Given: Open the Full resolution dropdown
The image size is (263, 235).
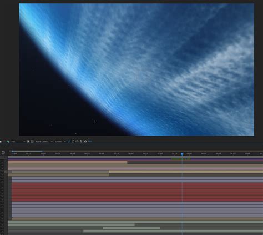Looking at the screenshot, I should coord(18,142).
